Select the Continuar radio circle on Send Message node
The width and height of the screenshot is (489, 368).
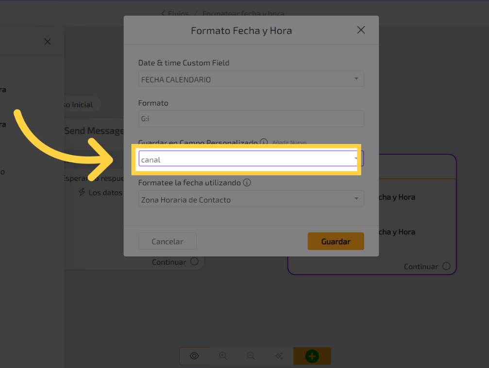(194, 262)
